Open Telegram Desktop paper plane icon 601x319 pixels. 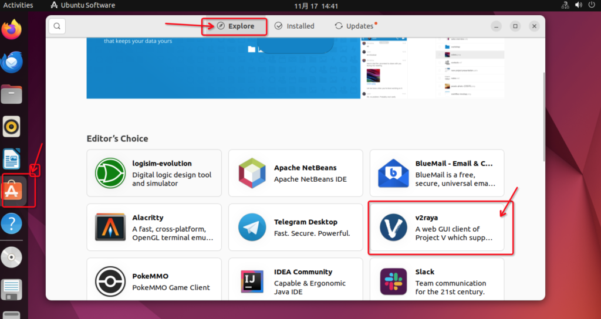coord(252,227)
